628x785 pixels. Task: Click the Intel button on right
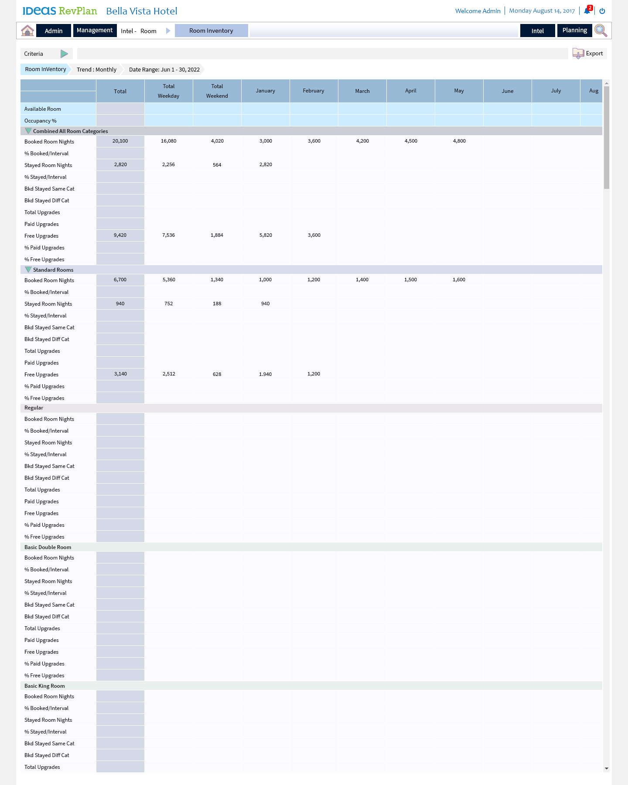[x=537, y=31]
